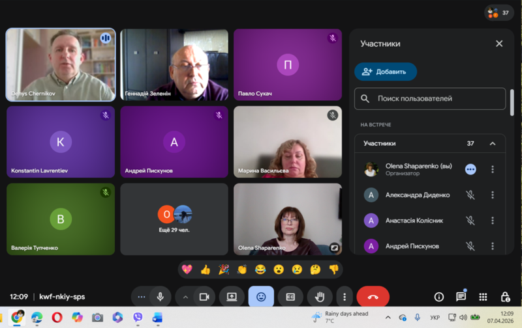Click the Добавить add people button

pos(385,72)
